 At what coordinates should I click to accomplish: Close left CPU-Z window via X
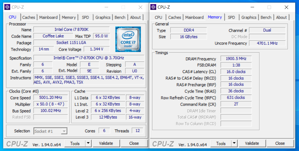[140, 7]
